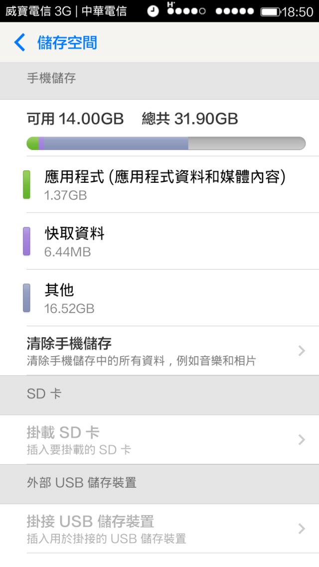
Task: Select 掛接 USB 儲存裝置 option
Action: tap(159, 529)
